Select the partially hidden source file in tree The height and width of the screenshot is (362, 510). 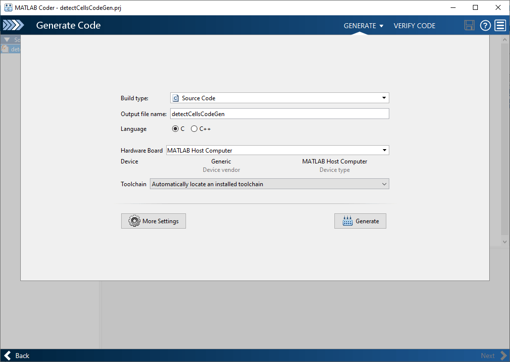10,49
